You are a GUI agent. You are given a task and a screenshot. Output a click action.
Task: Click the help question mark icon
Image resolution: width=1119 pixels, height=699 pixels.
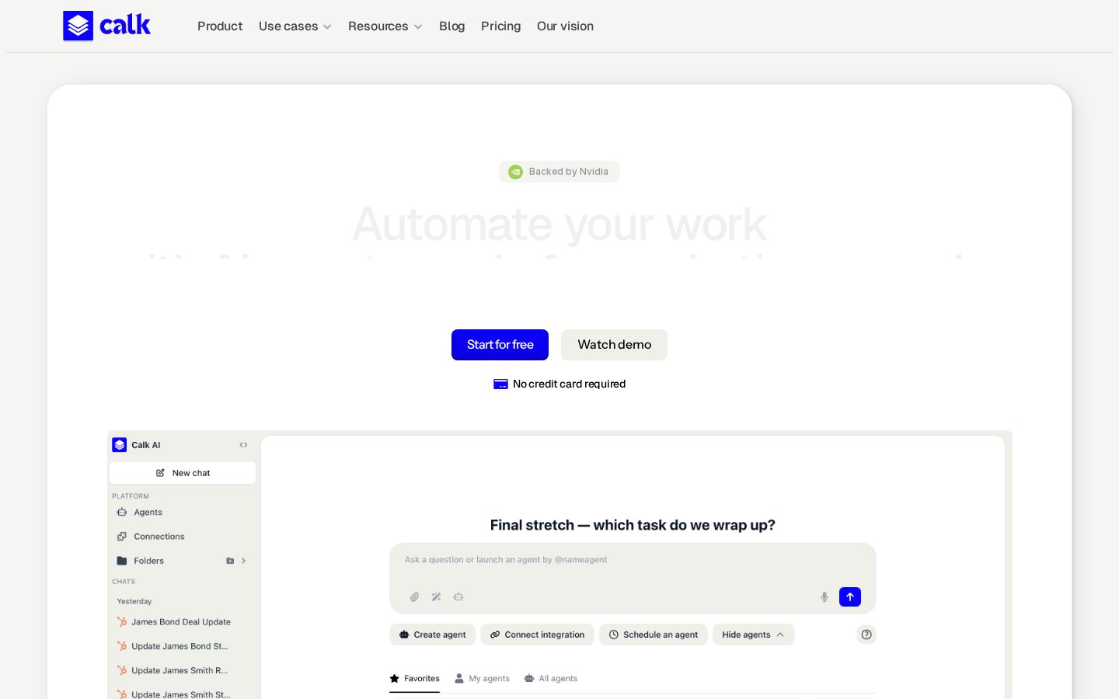coord(866,635)
